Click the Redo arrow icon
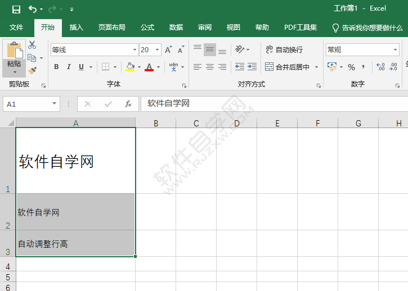The width and height of the screenshot is (408, 291). pos(52,10)
